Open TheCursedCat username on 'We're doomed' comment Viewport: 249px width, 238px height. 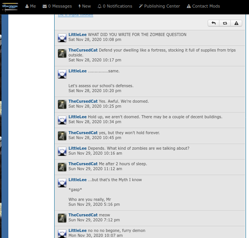click(x=83, y=101)
